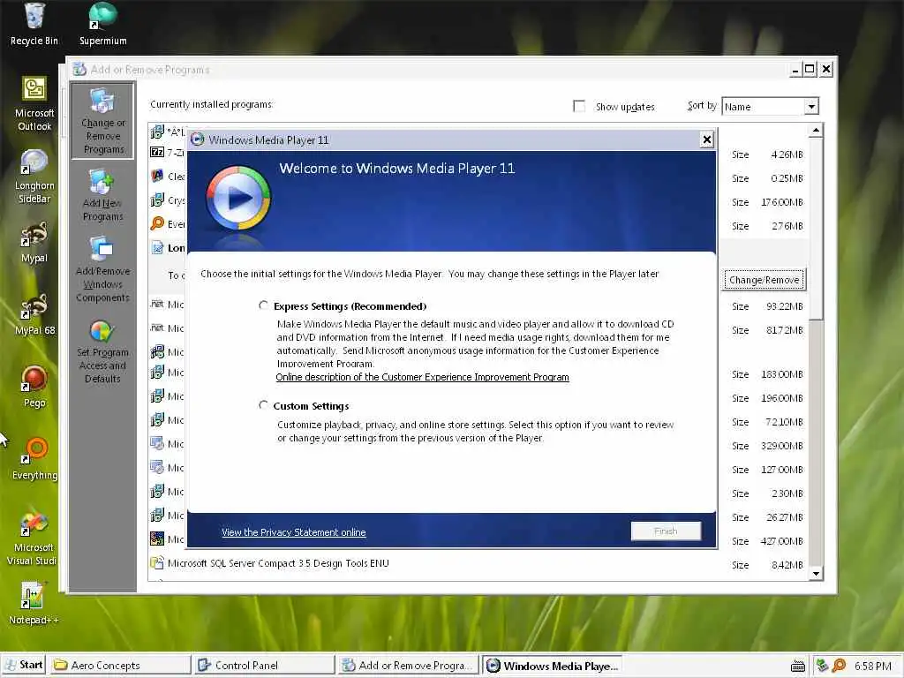
Task: Click the Add or Remove Programs title bar icon
Action: (x=79, y=69)
